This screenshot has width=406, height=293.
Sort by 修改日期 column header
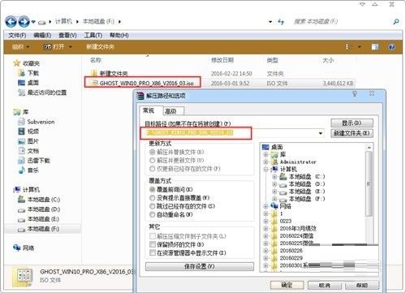coord(222,60)
